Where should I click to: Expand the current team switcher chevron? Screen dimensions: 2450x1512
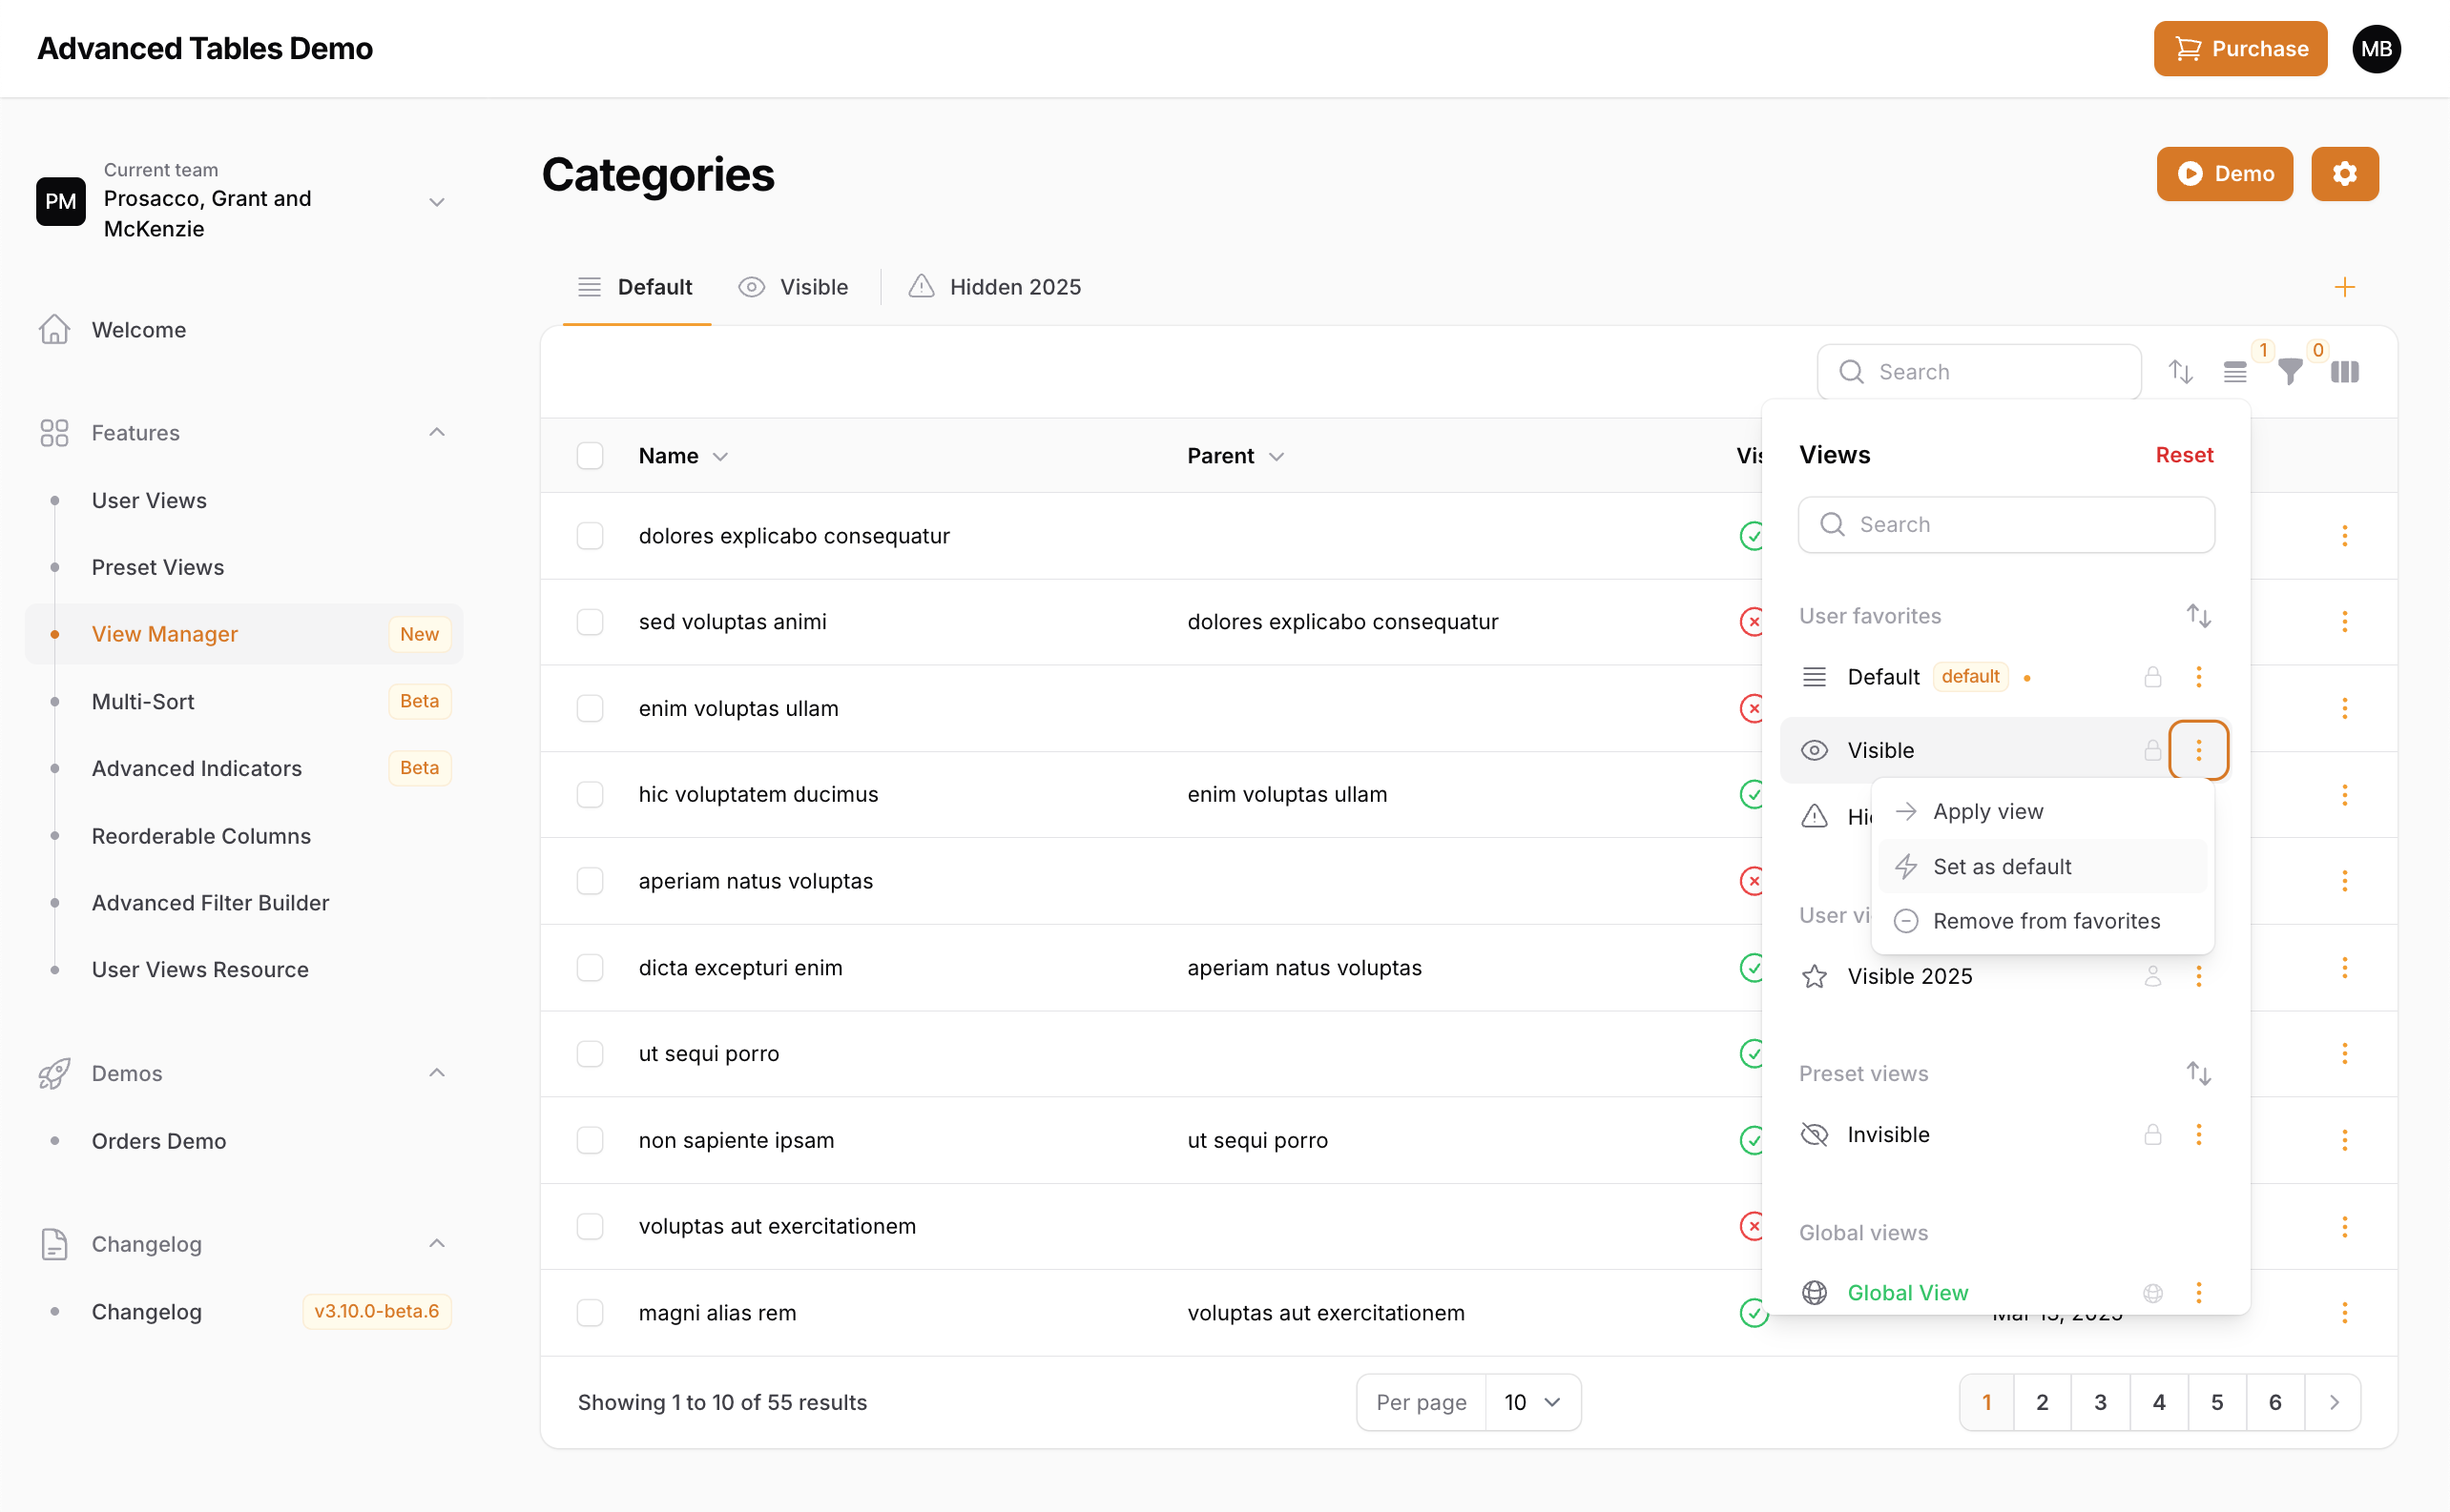[436, 202]
